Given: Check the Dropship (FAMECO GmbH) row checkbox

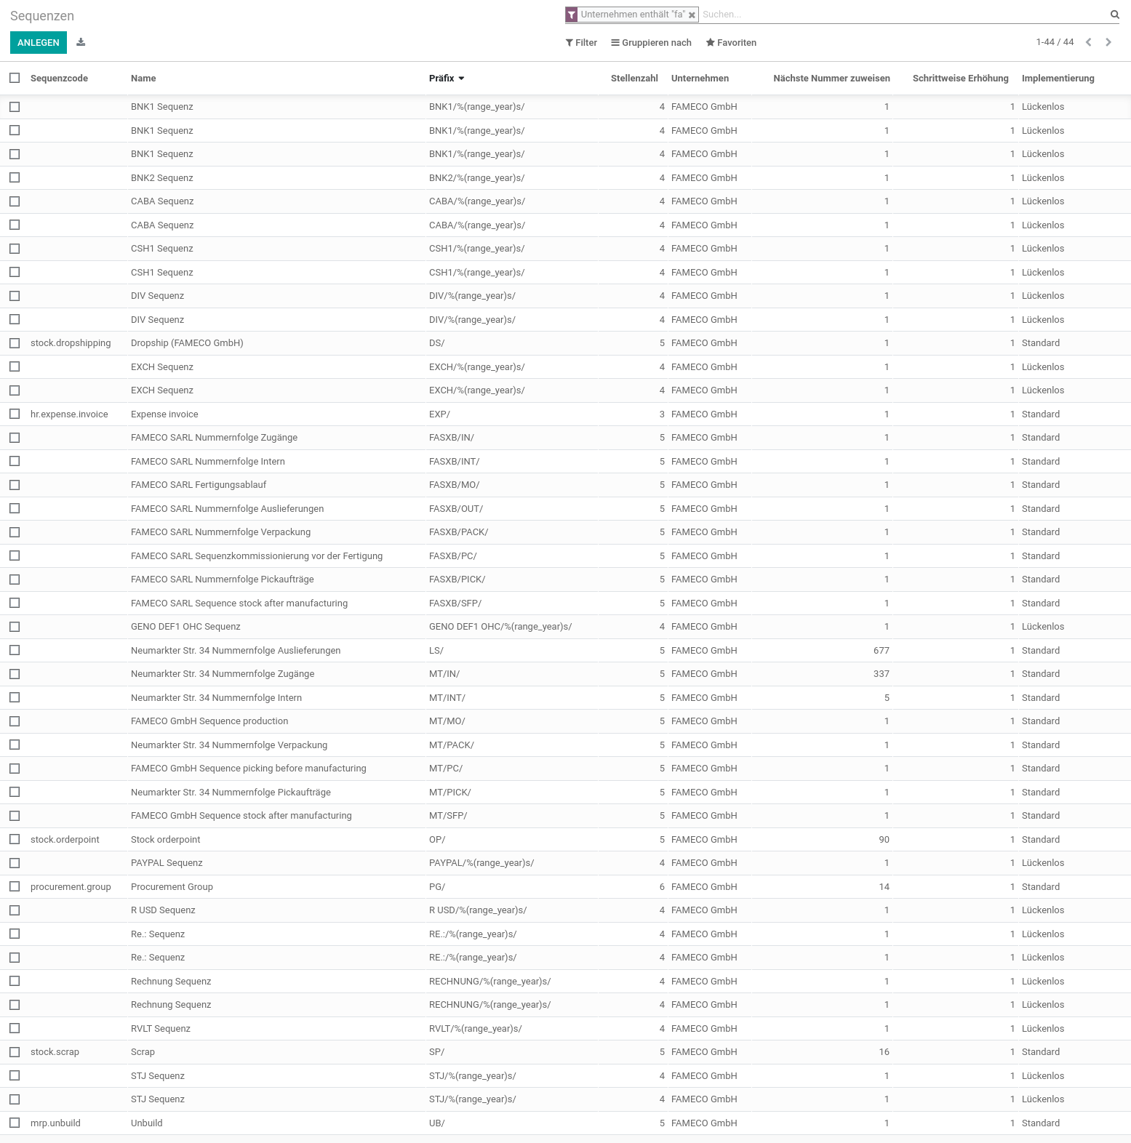Looking at the screenshot, I should [x=15, y=343].
